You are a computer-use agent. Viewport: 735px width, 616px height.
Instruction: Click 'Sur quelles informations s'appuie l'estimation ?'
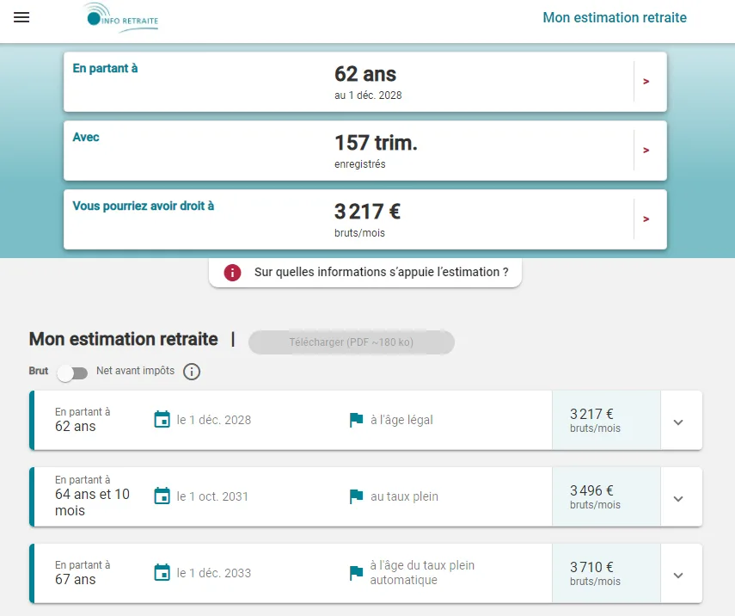point(381,273)
